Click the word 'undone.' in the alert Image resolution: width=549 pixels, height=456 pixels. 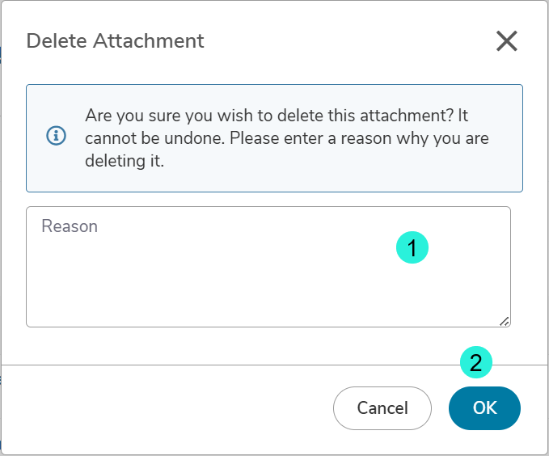pos(194,138)
